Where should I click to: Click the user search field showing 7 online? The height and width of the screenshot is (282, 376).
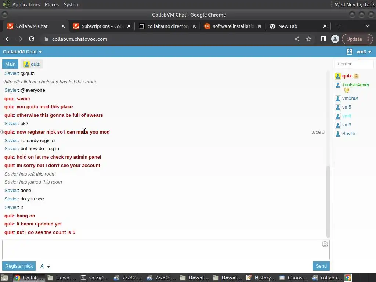354,64
